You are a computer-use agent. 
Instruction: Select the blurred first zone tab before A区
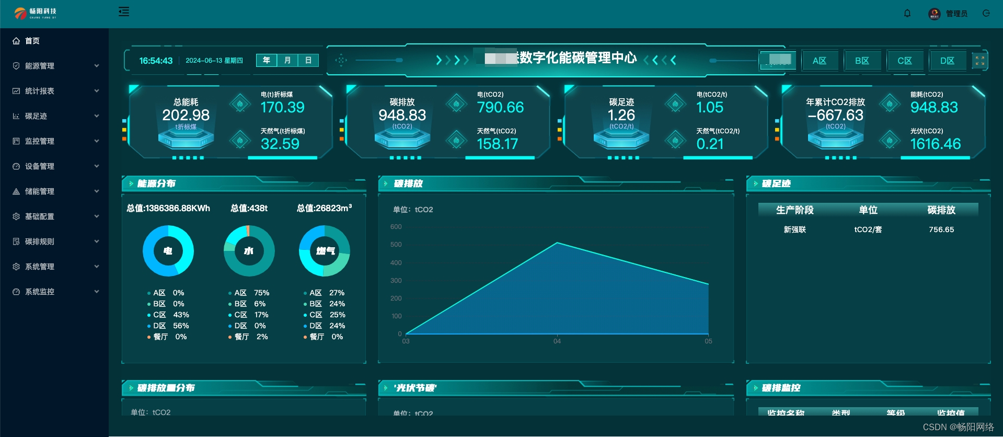coord(778,61)
